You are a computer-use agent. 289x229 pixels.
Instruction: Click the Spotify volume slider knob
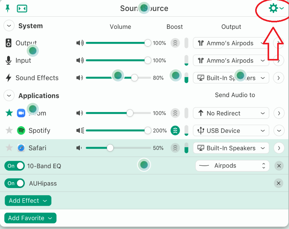coord(148,130)
